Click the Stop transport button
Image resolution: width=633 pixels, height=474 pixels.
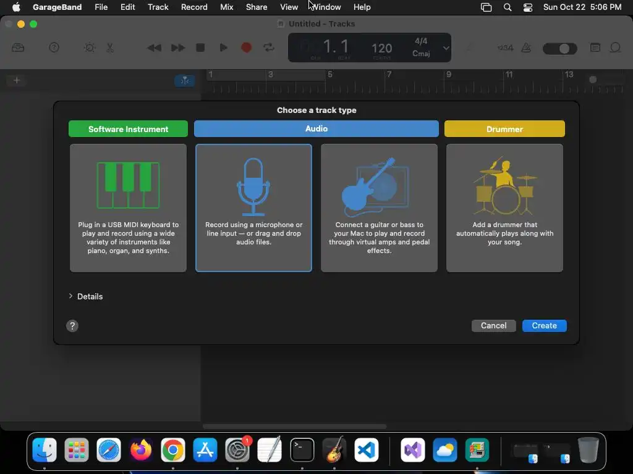[200, 48]
